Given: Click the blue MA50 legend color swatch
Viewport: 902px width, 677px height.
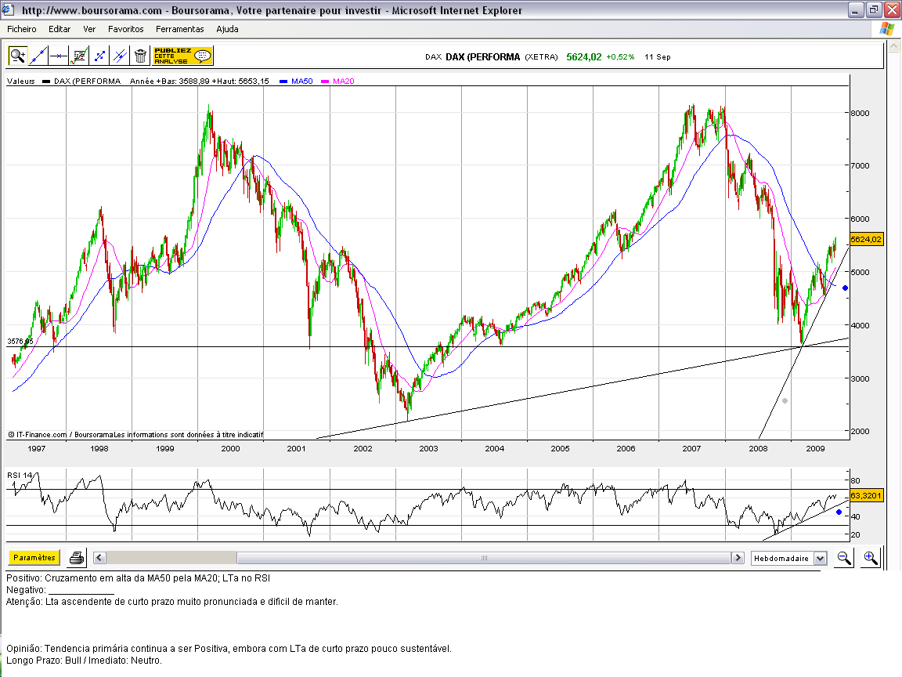Looking at the screenshot, I should pyautogui.click(x=283, y=81).
